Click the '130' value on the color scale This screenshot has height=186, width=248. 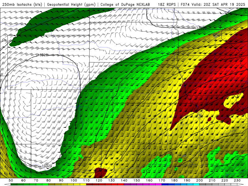tap(112, 180)
